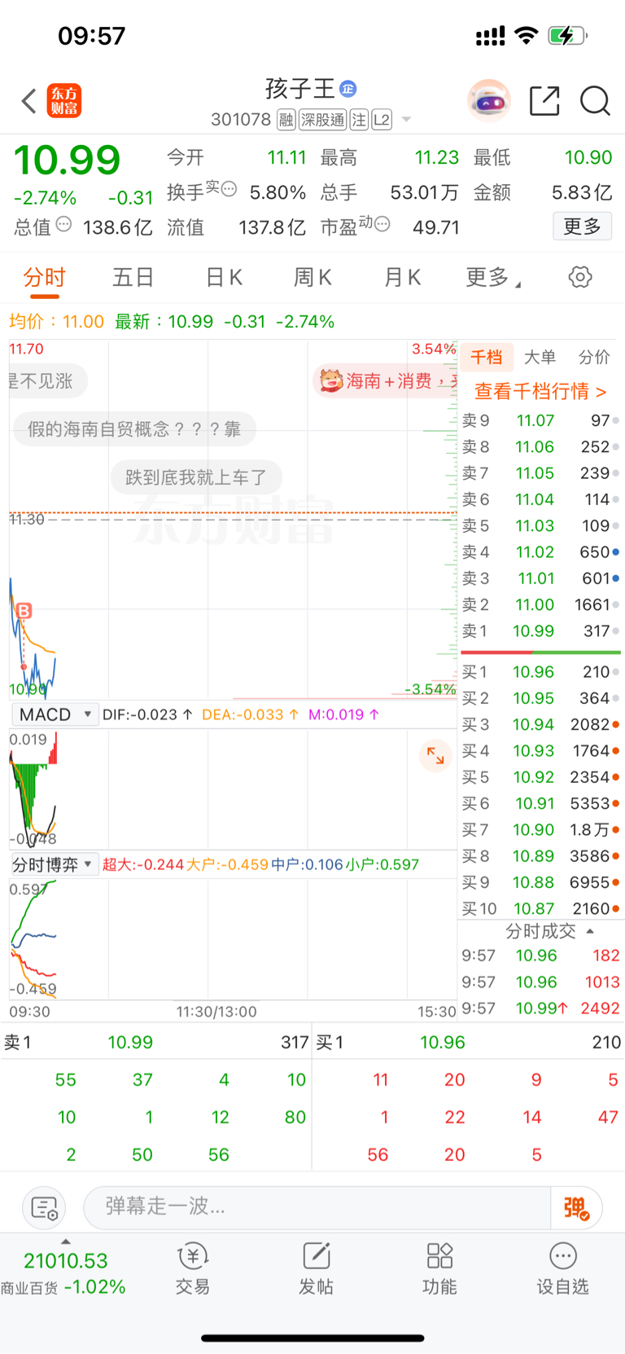Viewport: 625px width, 1354px height.
Task: Type in the 弹幕走一波 input field
Action: pos(317,1207)
